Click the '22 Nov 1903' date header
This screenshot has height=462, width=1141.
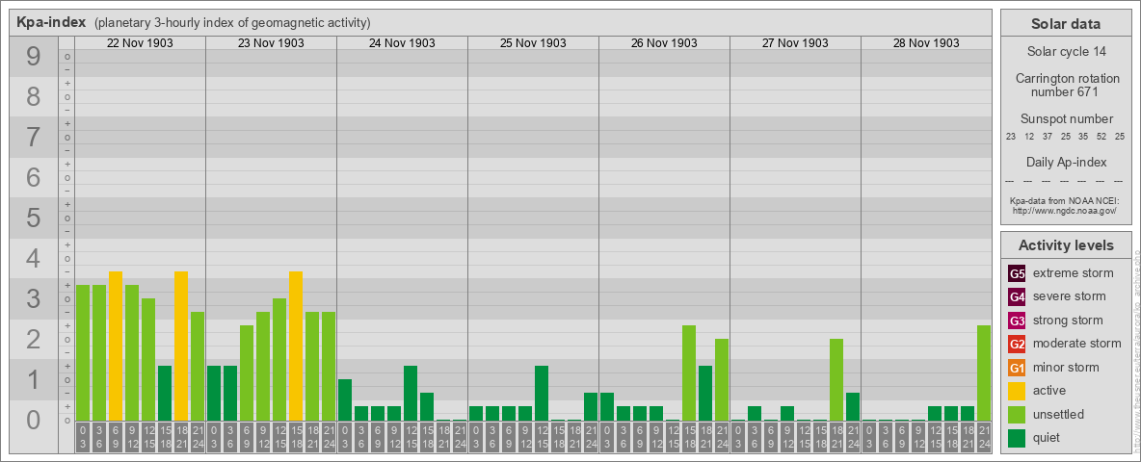click(x=140, y=43)
